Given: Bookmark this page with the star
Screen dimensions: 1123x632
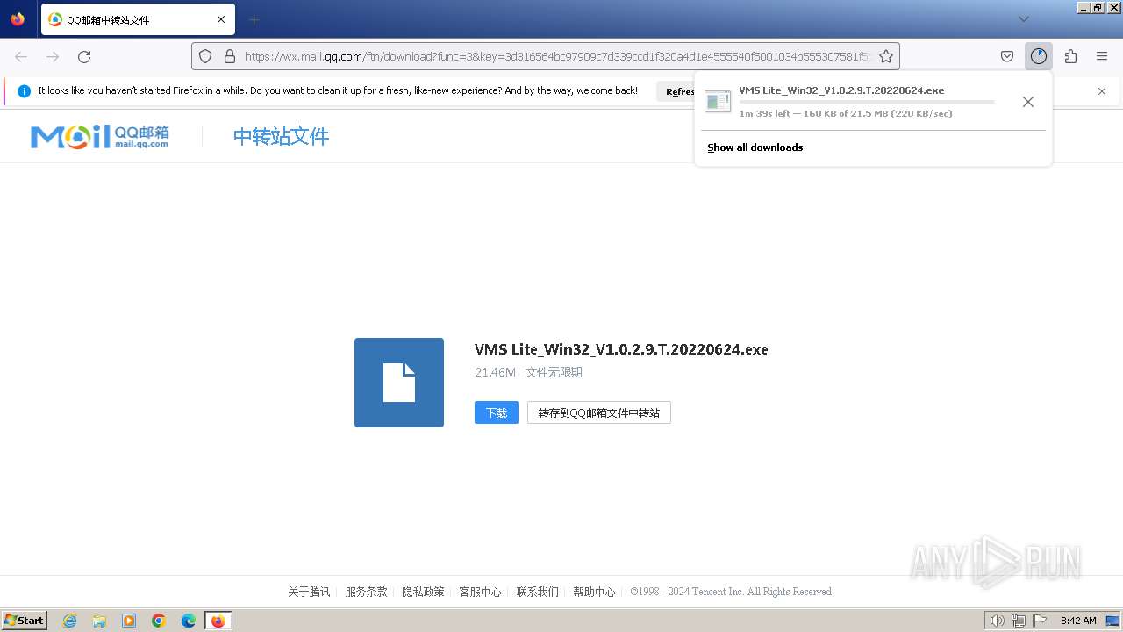Looking at the screenshot, I should 886,56.
